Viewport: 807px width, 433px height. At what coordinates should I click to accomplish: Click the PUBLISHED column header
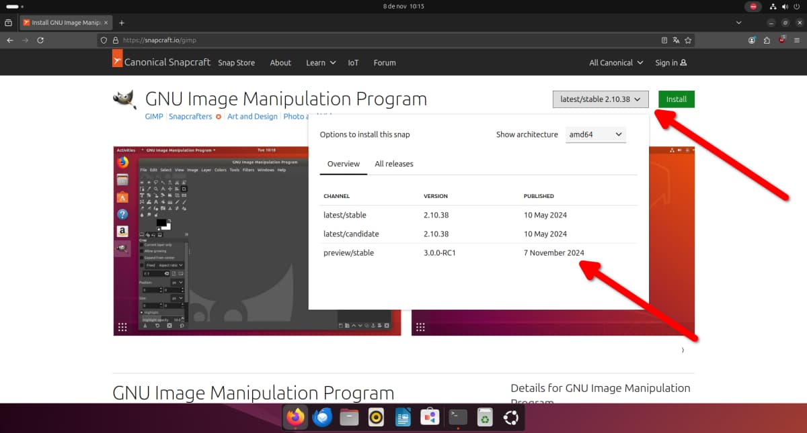point(539,196)
